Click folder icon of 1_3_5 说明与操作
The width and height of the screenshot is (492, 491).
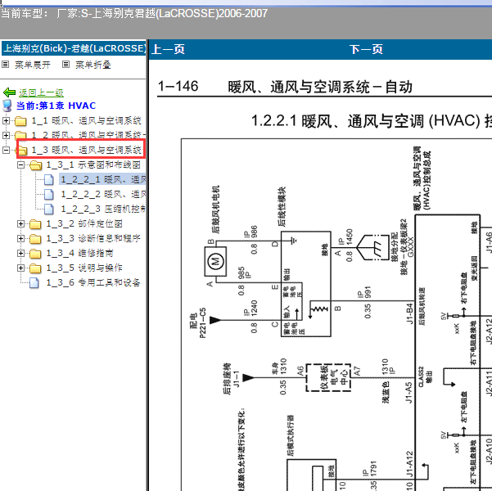click(x=35, y=268)
